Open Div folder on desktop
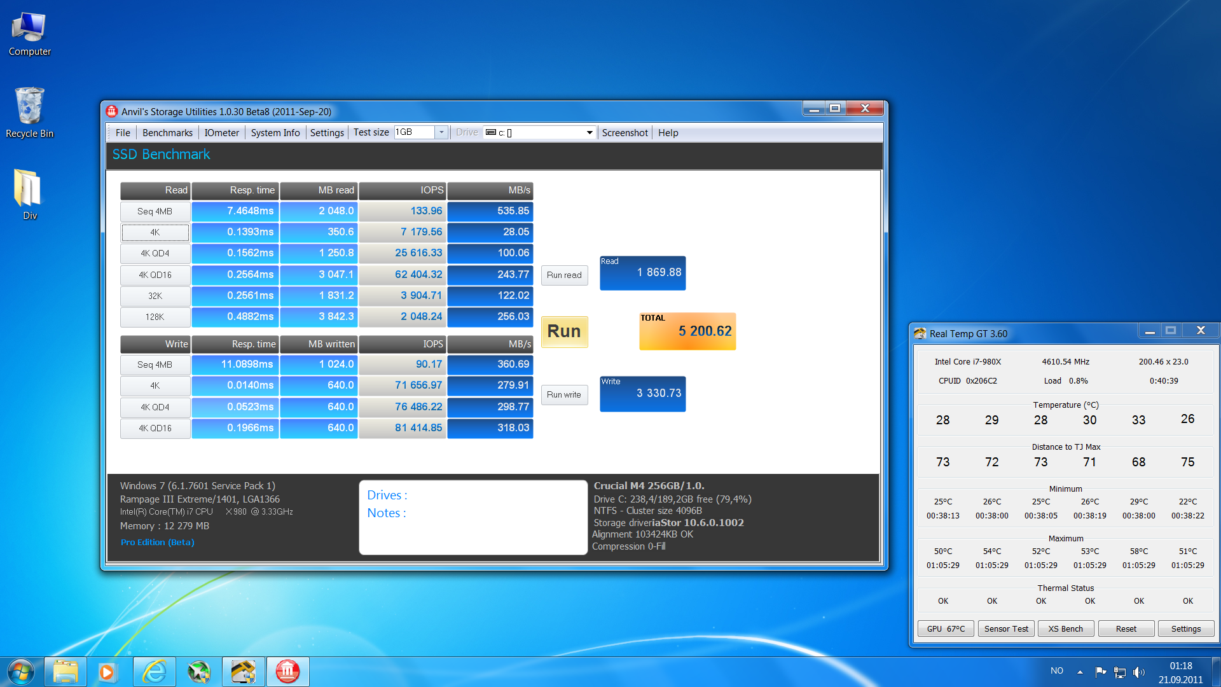This screenshot has height=687, width=1221. coord(29,194)
